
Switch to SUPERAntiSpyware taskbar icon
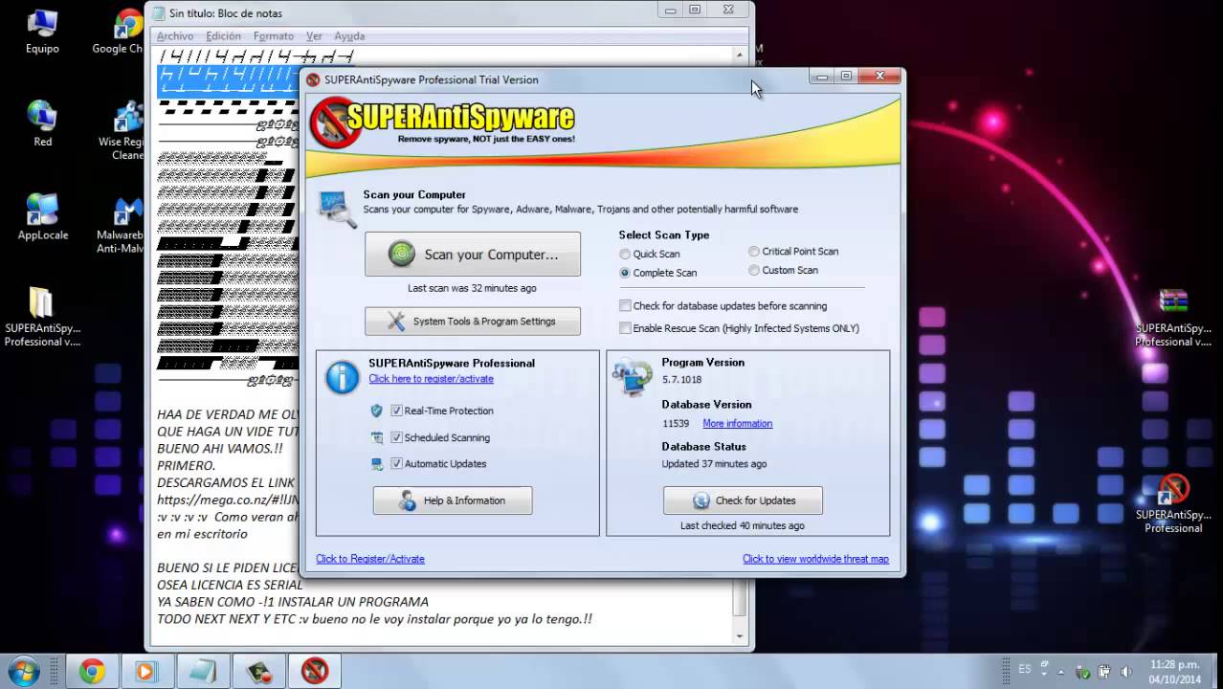(315, 671)
